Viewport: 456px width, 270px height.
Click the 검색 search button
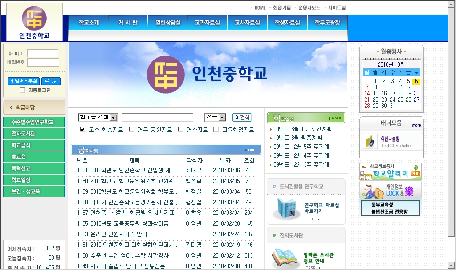[x=242, y=118]
